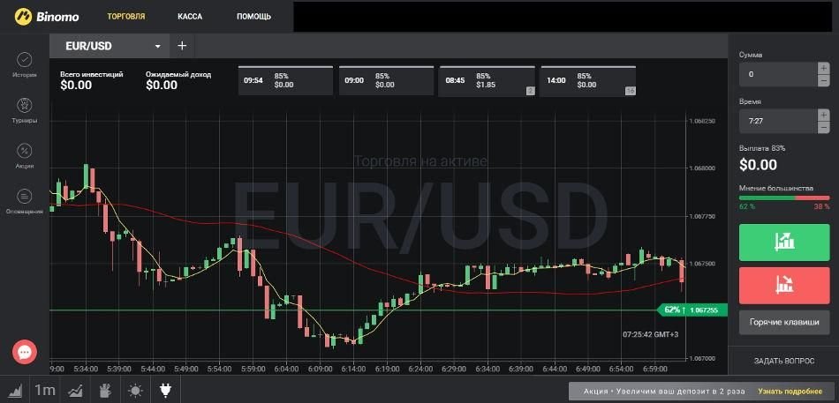Select the 14:00 expiry card
Image resolution: width=839 pixels, height=403 pixels.
(x=588, y=81)
